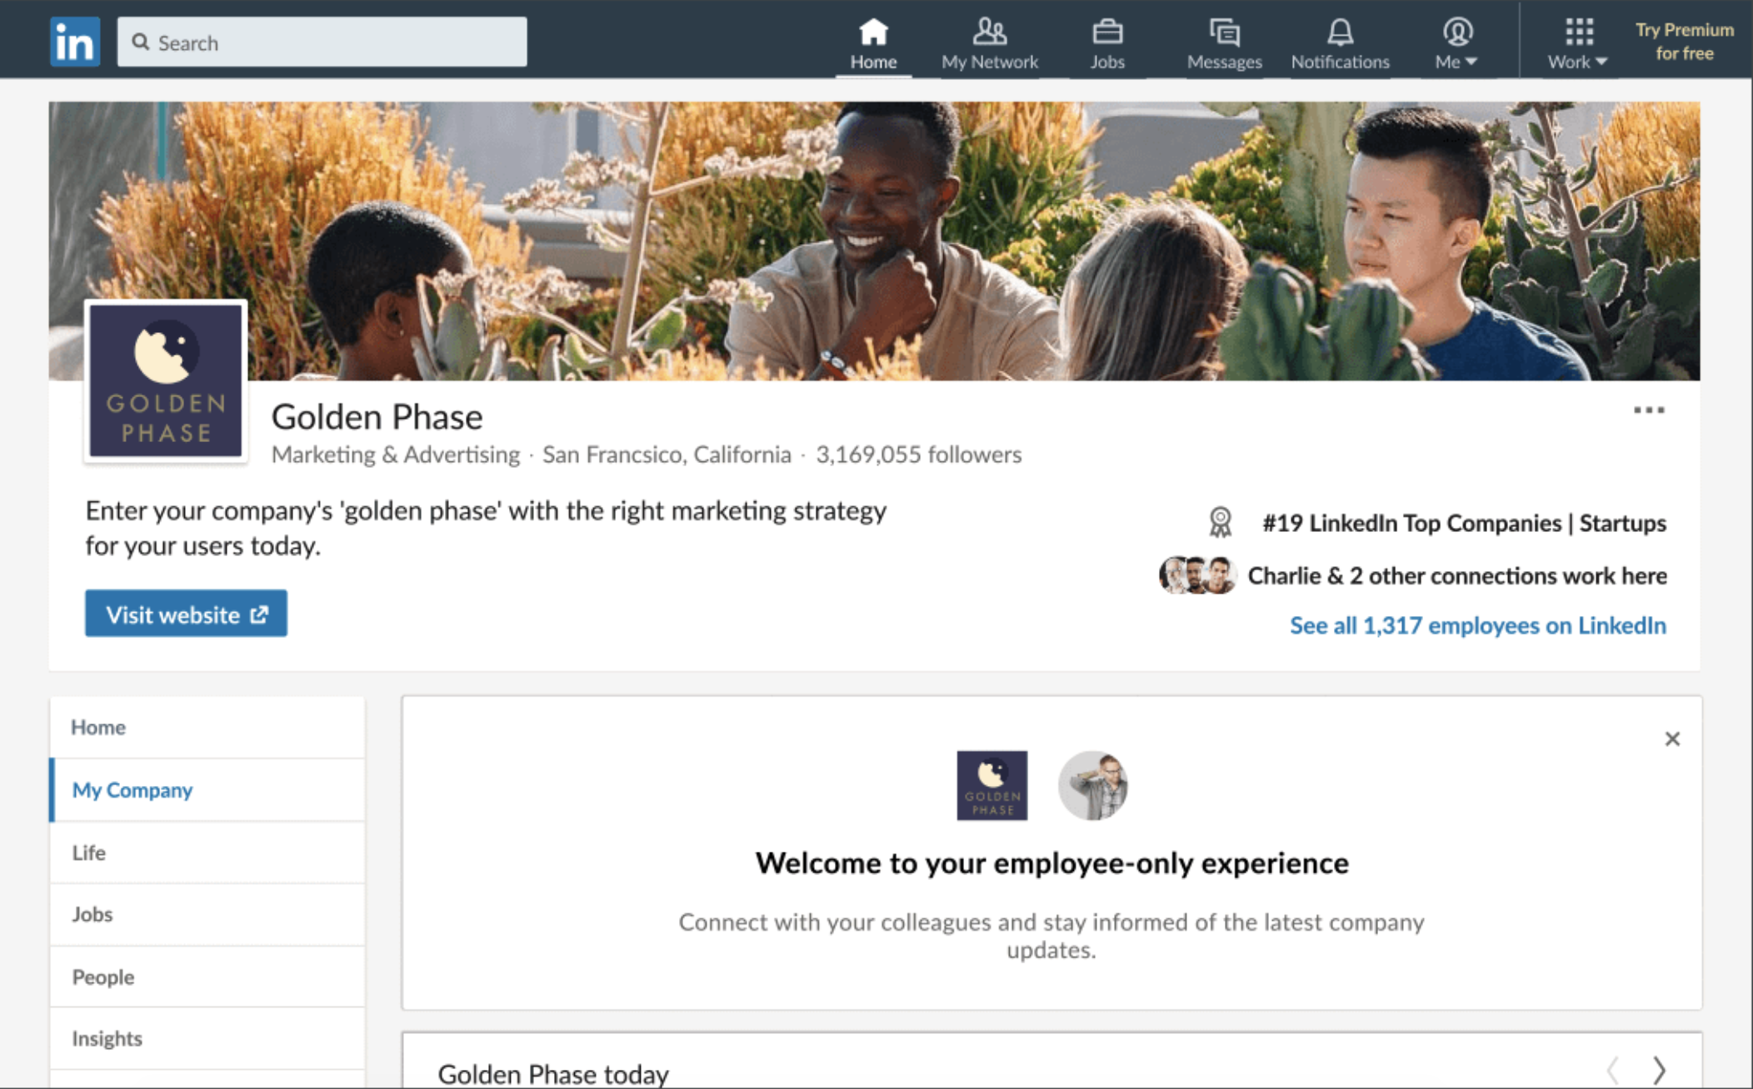Open See all 1,317 employees on LinkedIn
1753x1089 pixels.
pos(1478,625)
